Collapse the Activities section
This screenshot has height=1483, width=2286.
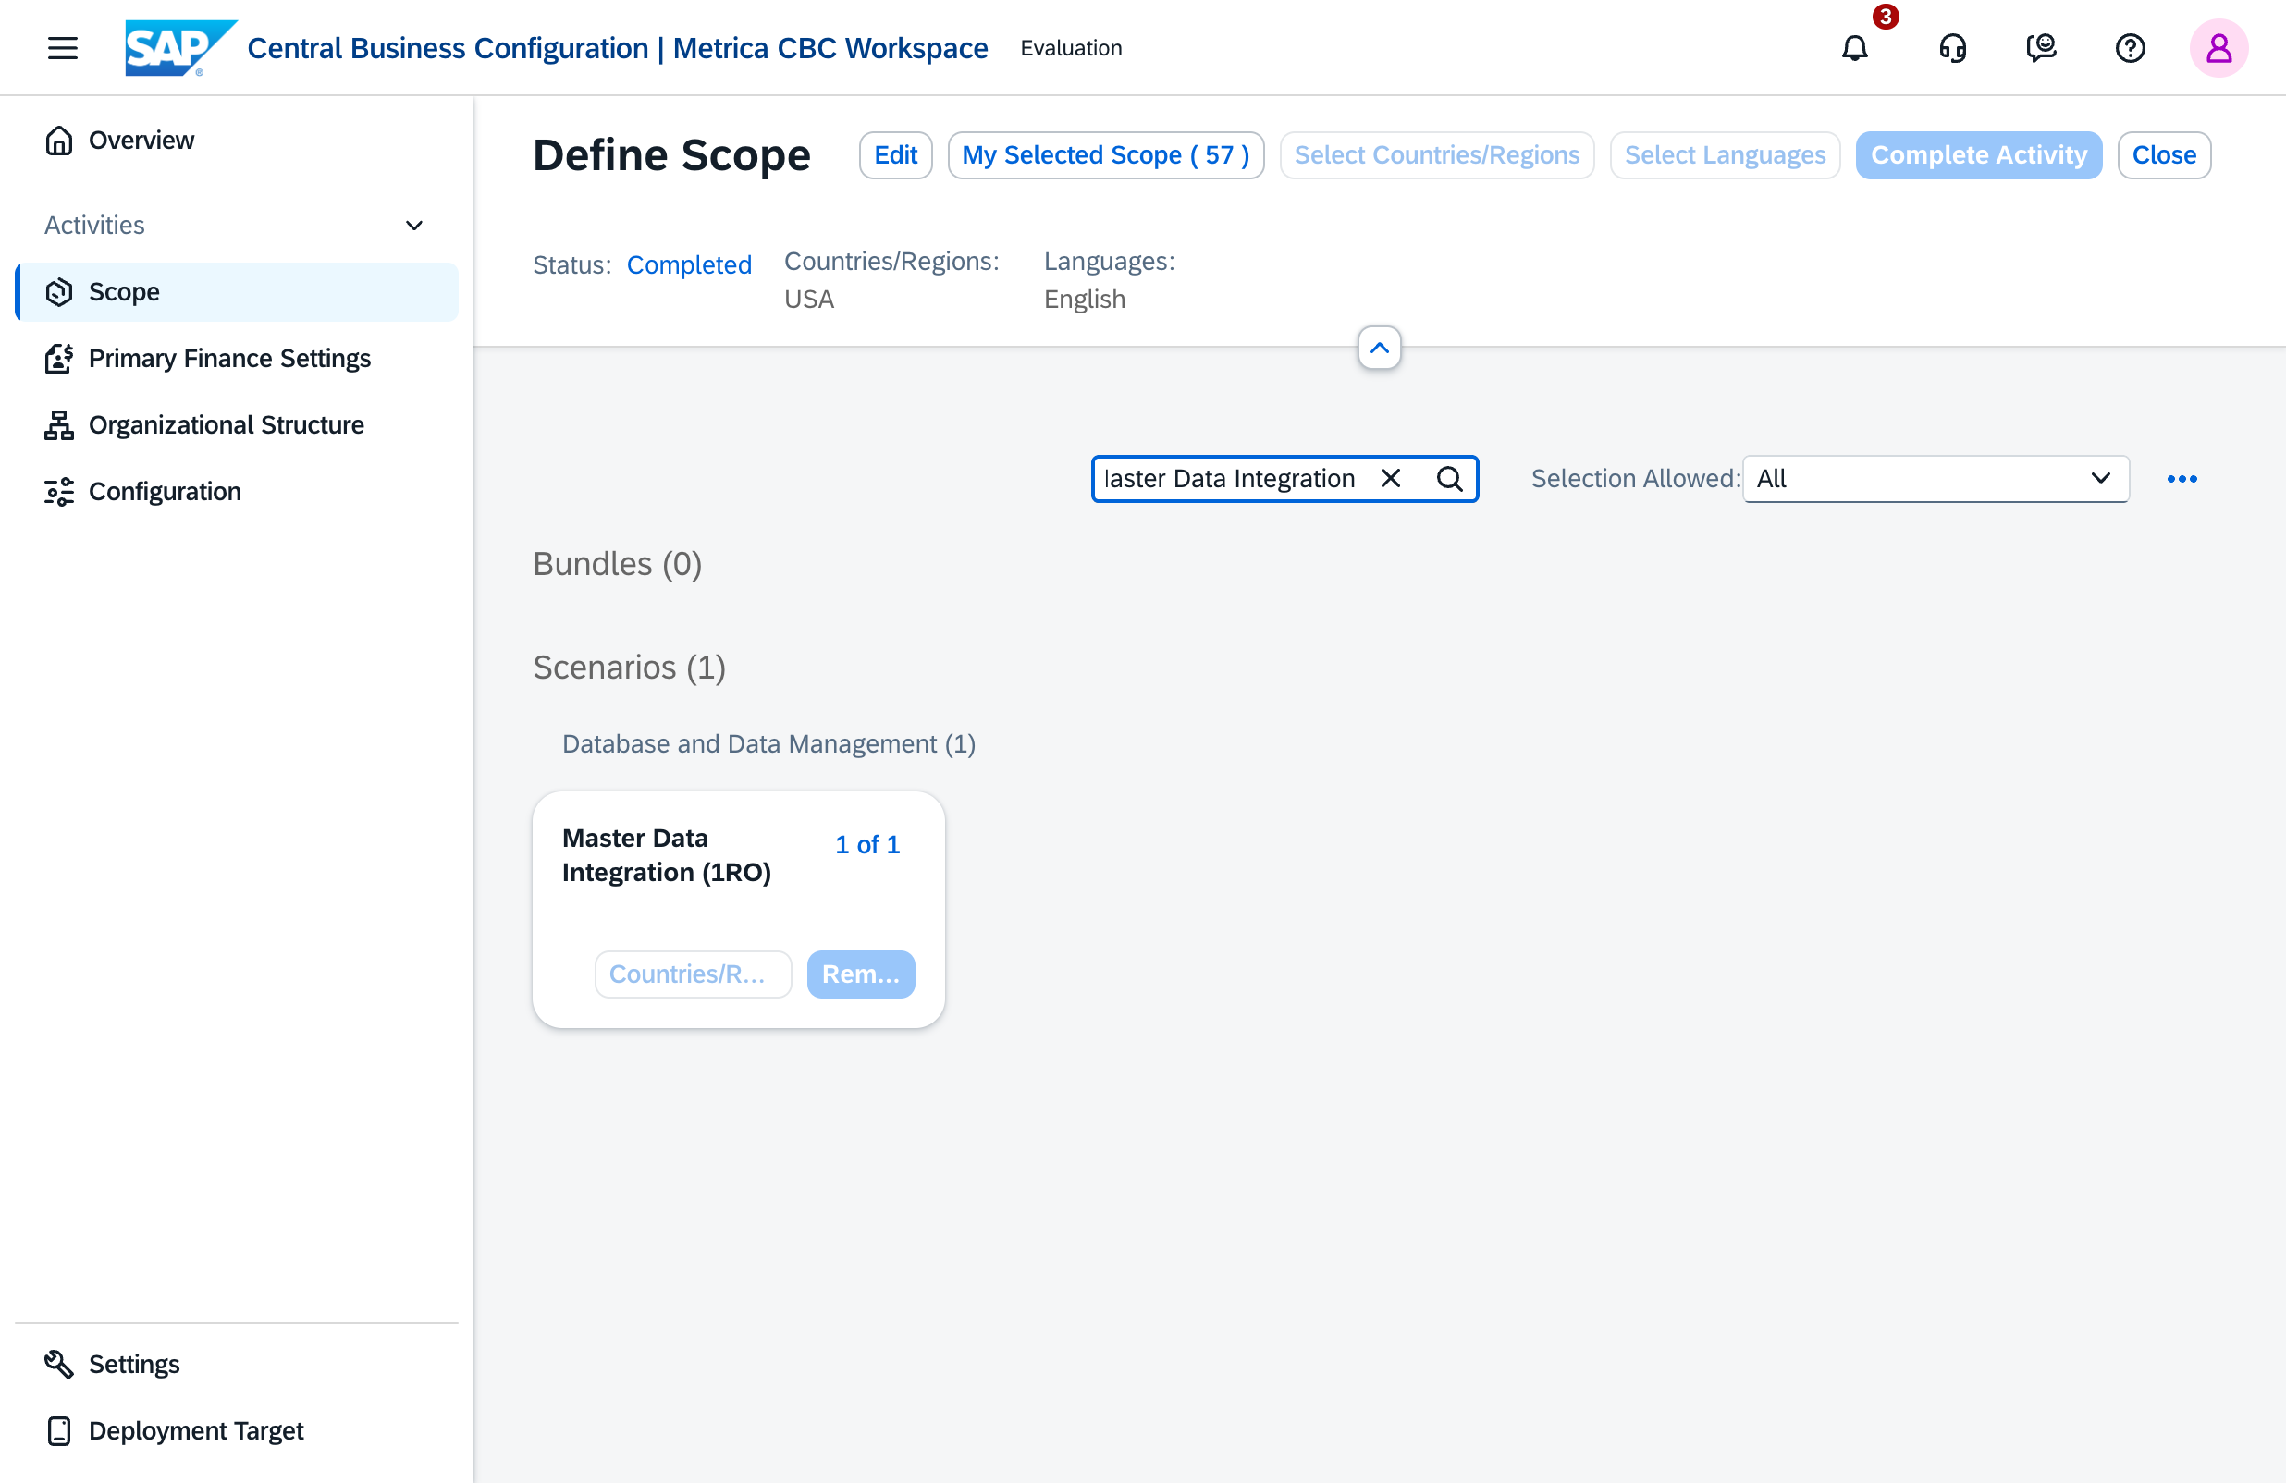click(414, 226)
